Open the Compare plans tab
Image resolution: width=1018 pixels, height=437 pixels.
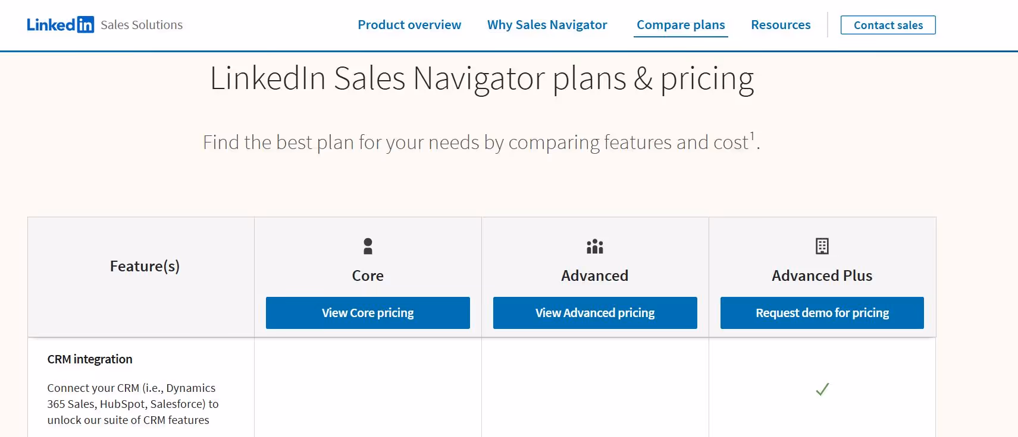680,25
